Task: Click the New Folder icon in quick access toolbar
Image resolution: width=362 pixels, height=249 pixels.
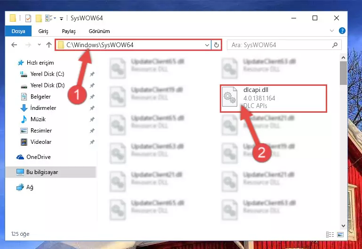Action: click(x=39, y=18)
